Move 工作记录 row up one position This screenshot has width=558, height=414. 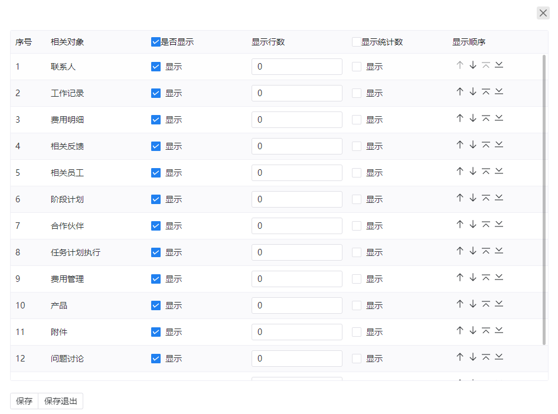point(460,91)
